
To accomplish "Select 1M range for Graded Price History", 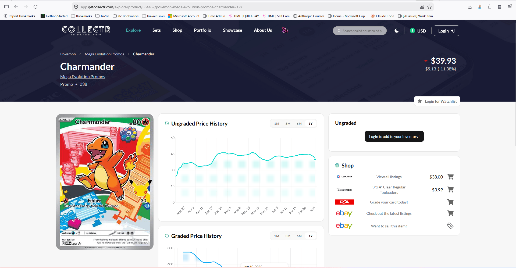I will (x=277, y=236).
